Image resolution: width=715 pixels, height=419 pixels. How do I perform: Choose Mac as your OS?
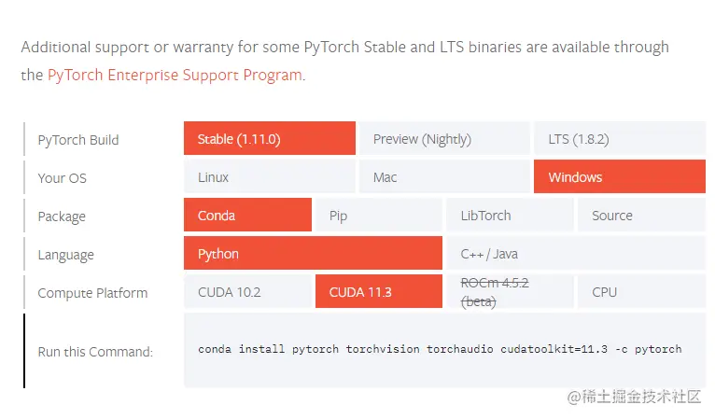coord(444,176)
